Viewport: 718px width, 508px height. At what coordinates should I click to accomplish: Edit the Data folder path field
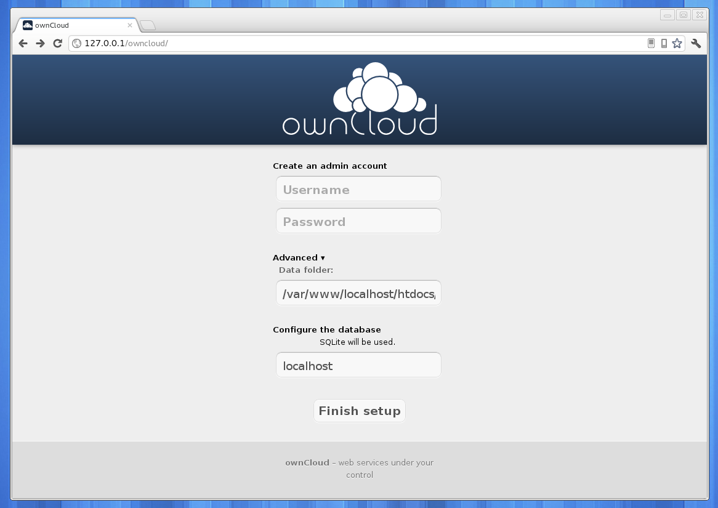pyautogui.click(x=358, y=293)
